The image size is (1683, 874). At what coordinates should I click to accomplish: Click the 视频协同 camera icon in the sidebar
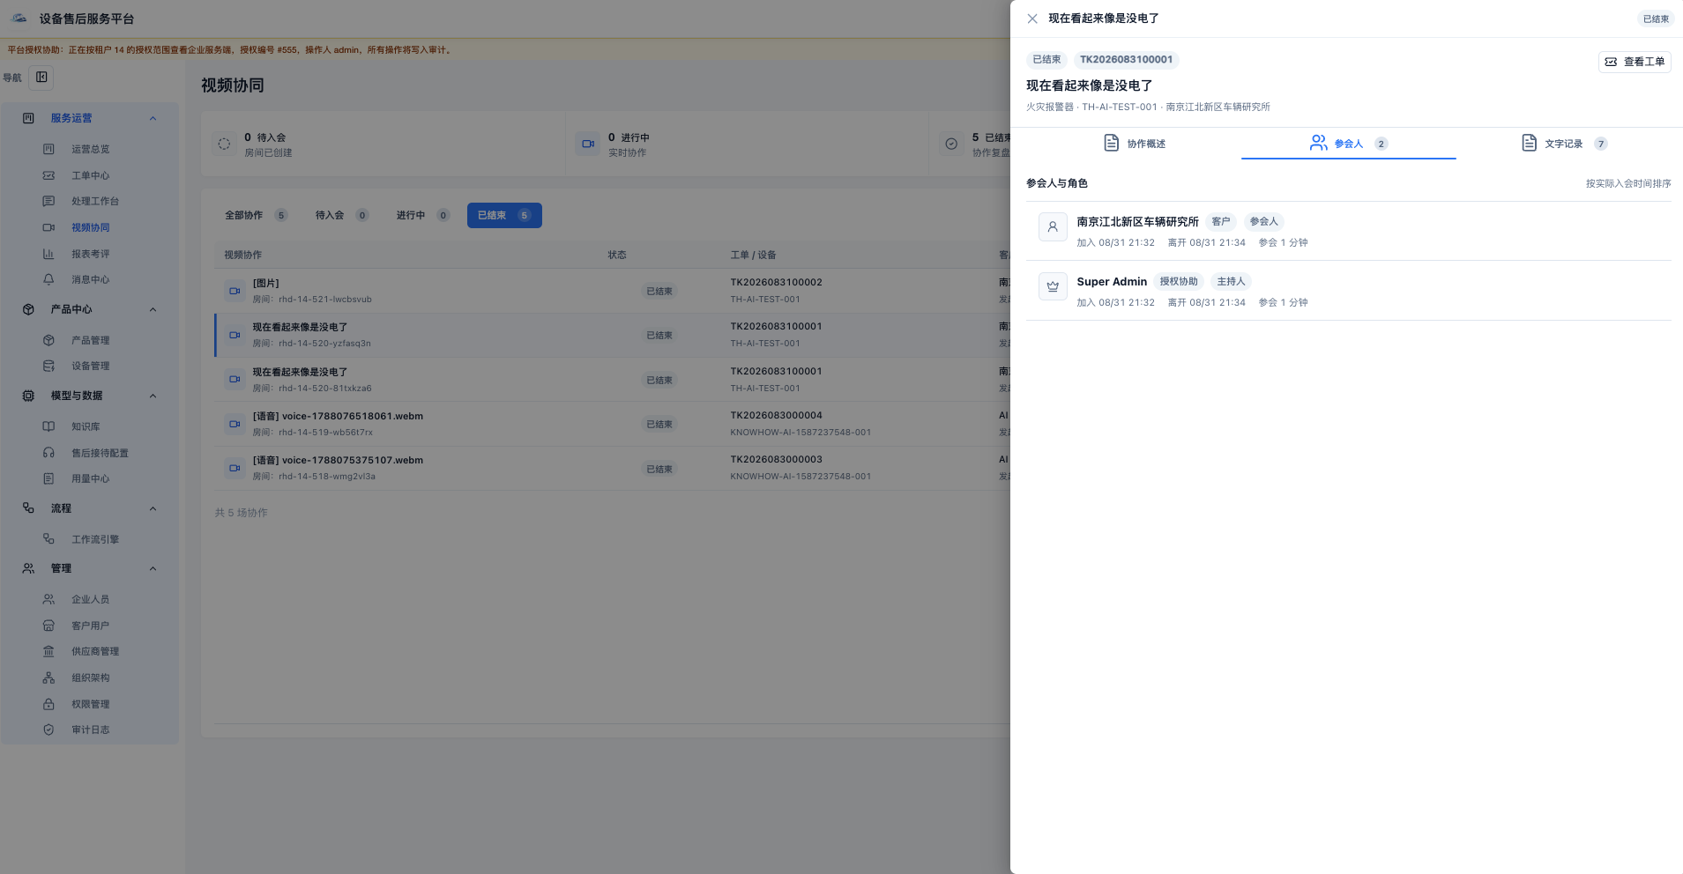48,227
